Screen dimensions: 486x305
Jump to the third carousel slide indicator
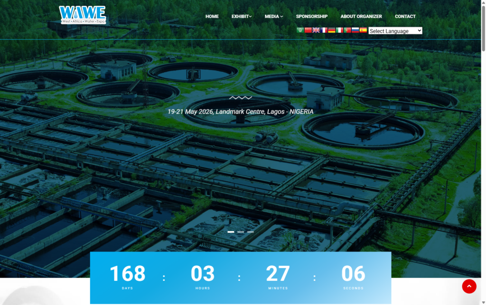click(251, 232)
